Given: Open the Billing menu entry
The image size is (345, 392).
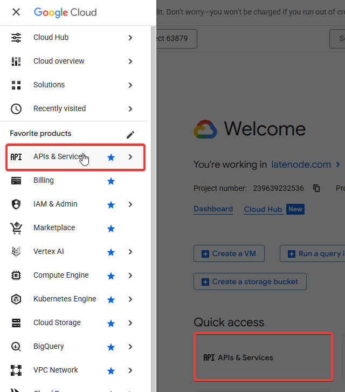Looking at the screenshot, I should point(74,181).
